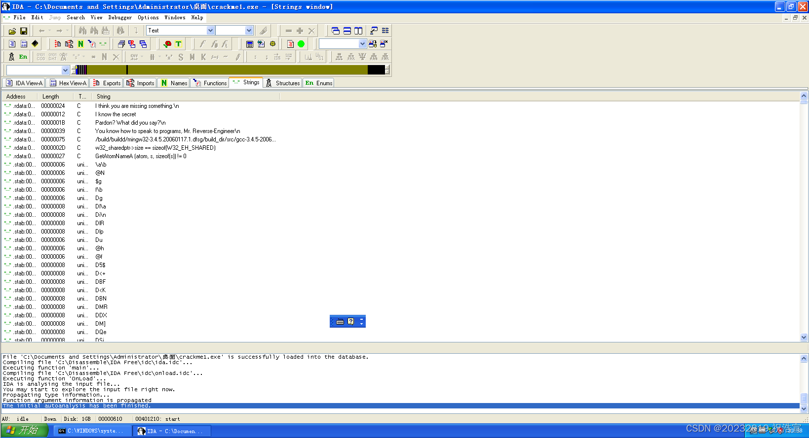Expand the dropdown right of green circle
This screenshot has height=438, width=809.
(362, 44)
